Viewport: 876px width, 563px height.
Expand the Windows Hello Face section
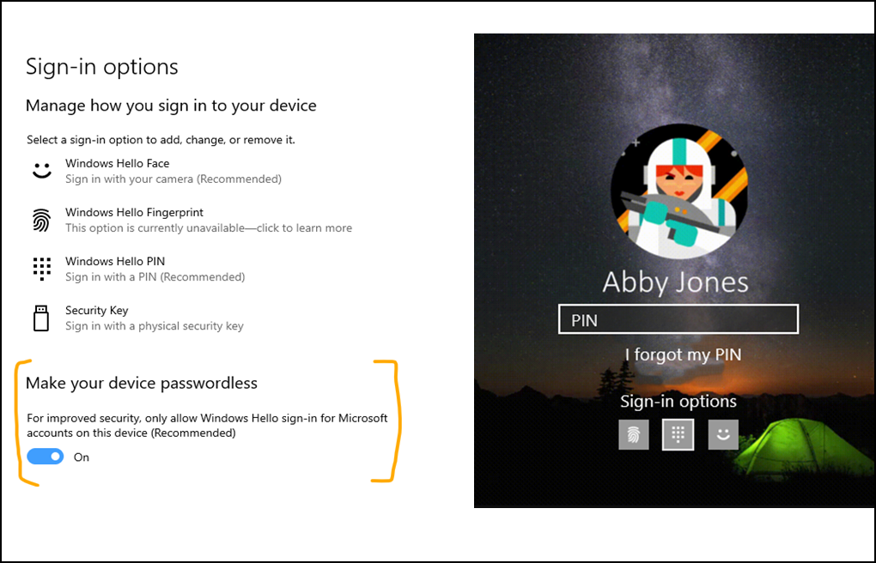117,163
